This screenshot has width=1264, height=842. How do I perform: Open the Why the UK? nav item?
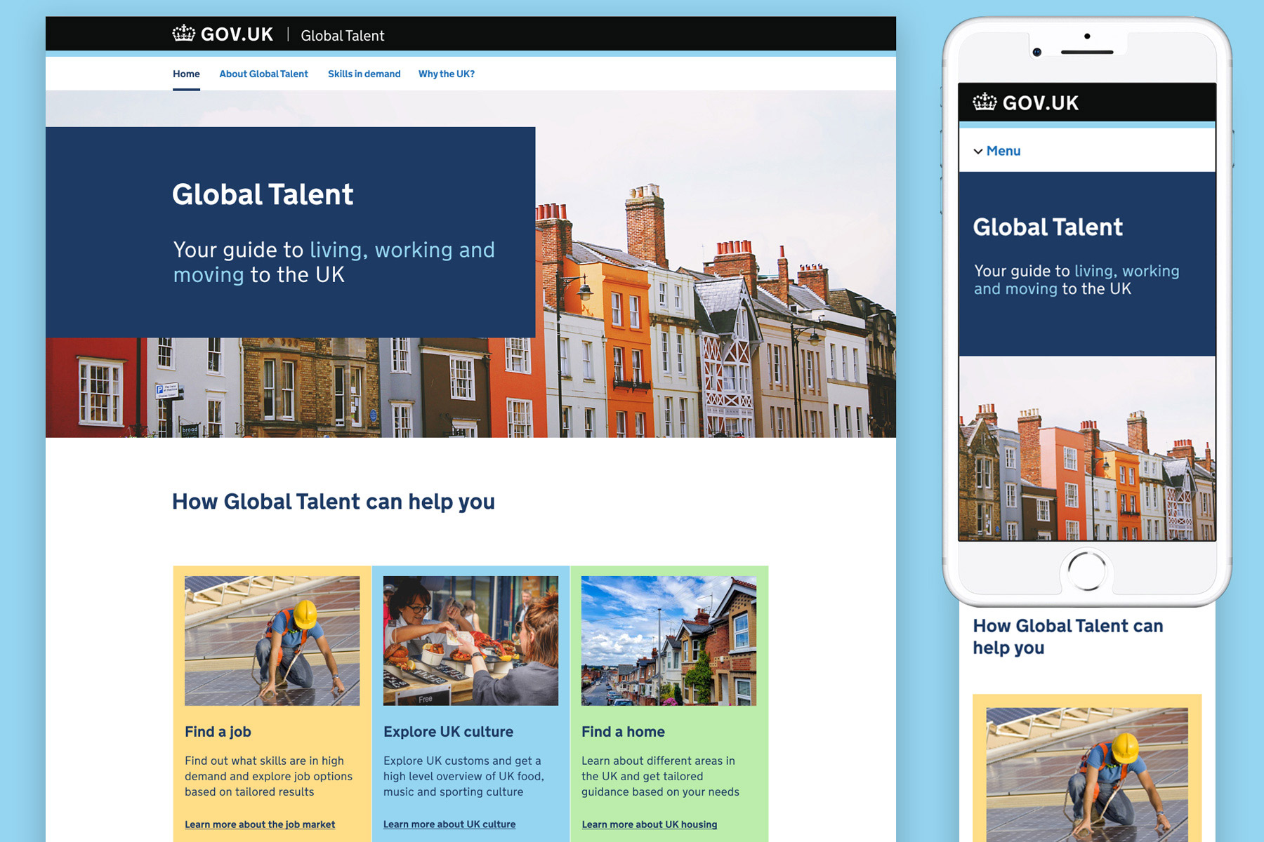pyautogui.click(x=447, y=74)
